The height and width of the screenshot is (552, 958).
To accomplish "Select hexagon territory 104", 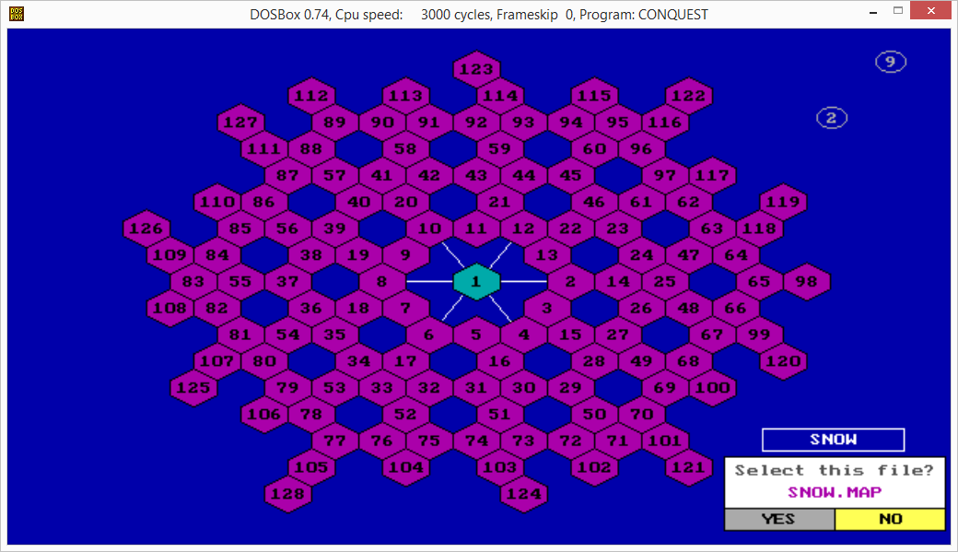I will [x=405, y=467].
